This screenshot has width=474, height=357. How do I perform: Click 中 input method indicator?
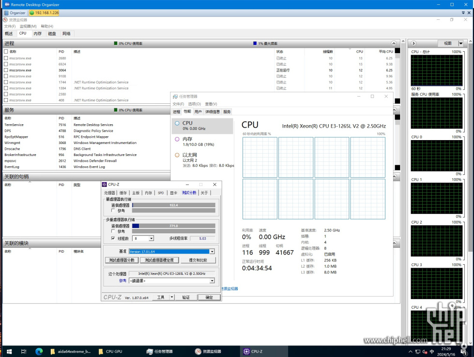432,352
